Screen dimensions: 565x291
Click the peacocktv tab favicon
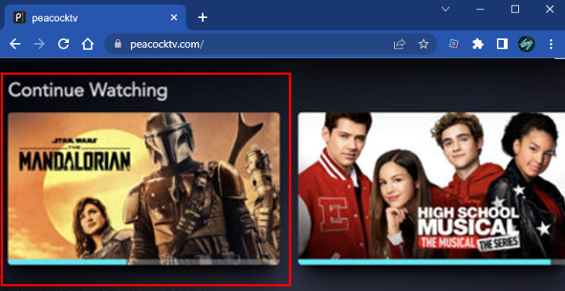20,17
